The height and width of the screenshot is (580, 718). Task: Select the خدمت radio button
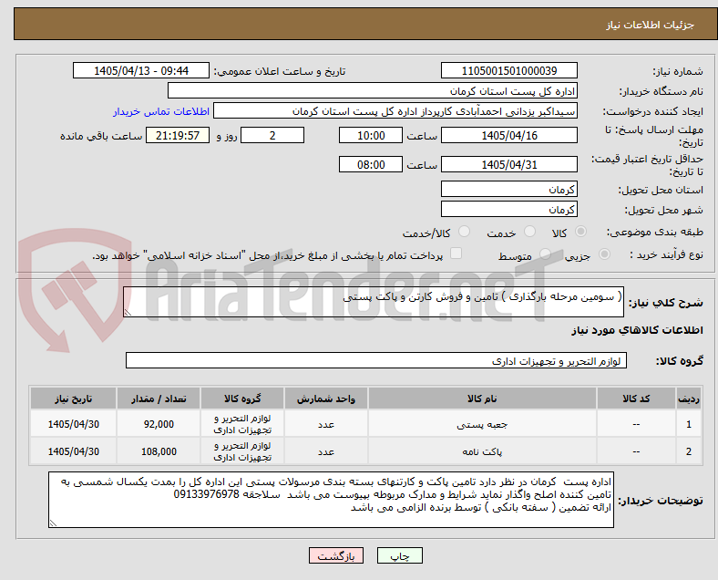(x=529, y=232)
